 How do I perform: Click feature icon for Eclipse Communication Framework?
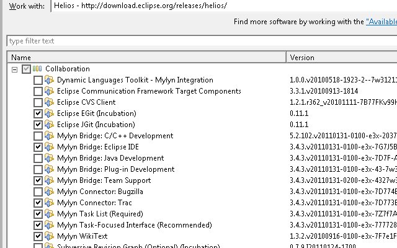[50, 91]
